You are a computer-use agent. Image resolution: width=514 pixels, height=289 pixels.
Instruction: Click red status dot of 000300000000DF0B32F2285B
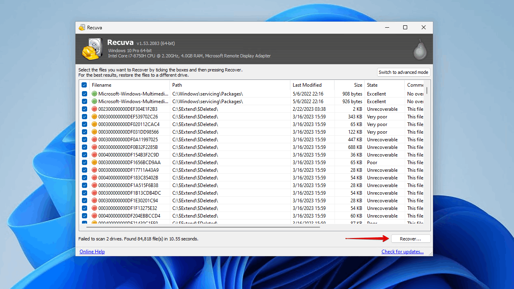(94, 147)
